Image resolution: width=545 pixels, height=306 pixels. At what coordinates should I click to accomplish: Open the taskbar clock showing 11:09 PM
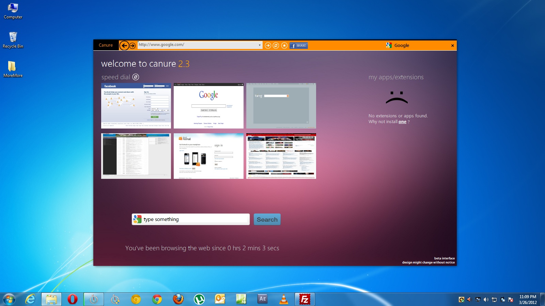tap(528, 300)
